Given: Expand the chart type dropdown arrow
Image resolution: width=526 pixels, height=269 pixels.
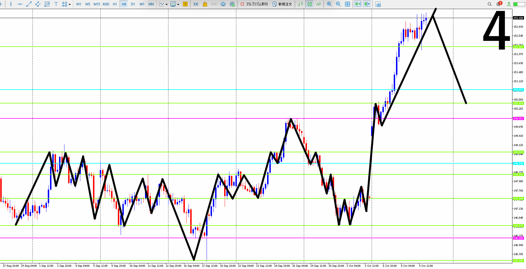Looking at the screenshot, I should click(x=166, y=5).
